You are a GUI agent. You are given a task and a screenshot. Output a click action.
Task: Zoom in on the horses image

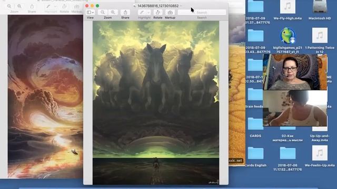point(113,13)
